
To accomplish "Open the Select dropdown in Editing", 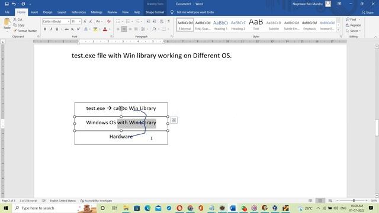I will [354, 31].
